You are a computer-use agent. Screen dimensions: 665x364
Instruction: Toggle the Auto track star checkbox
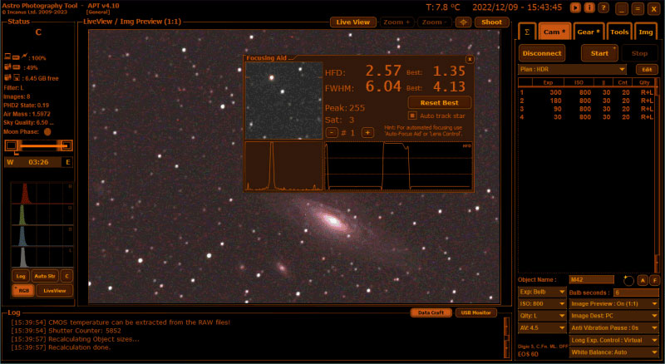[412, 116]
